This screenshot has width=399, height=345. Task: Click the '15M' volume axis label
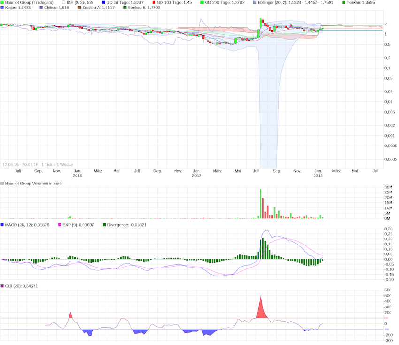coord(389,203)
